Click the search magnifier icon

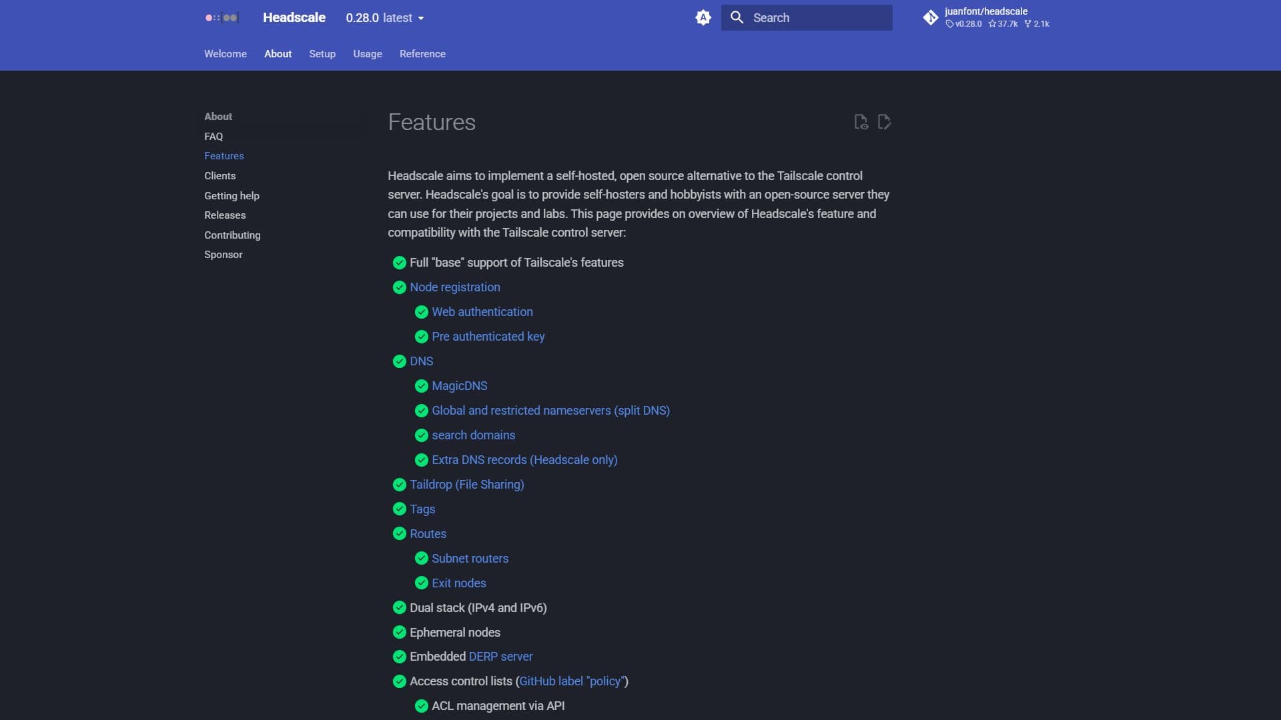(x=737, y=18)
